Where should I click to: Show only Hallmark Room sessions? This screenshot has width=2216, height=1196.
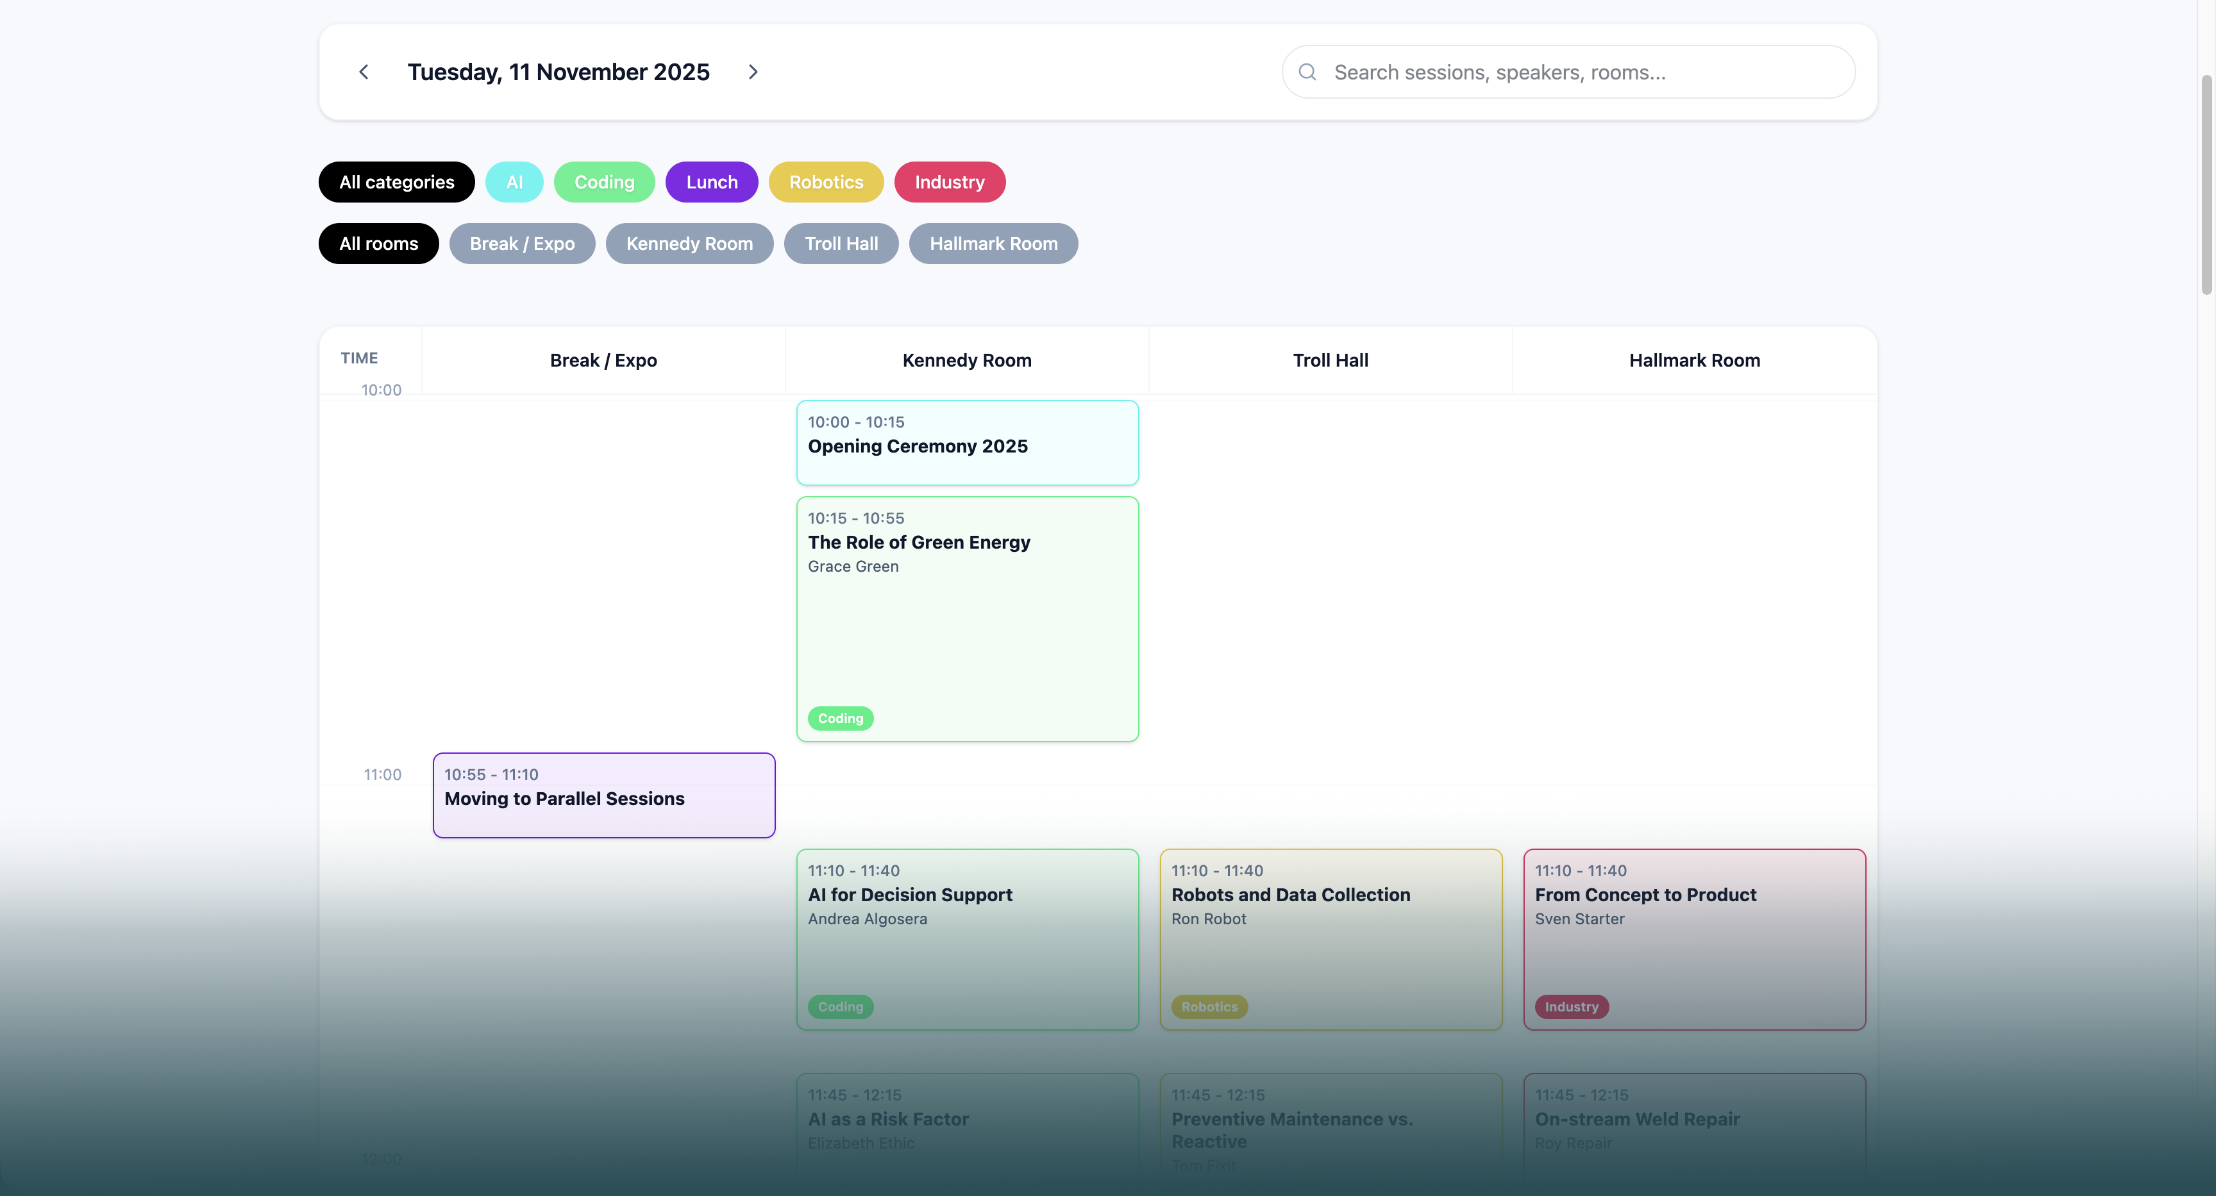pyautogui.click(x=993, y=244)
